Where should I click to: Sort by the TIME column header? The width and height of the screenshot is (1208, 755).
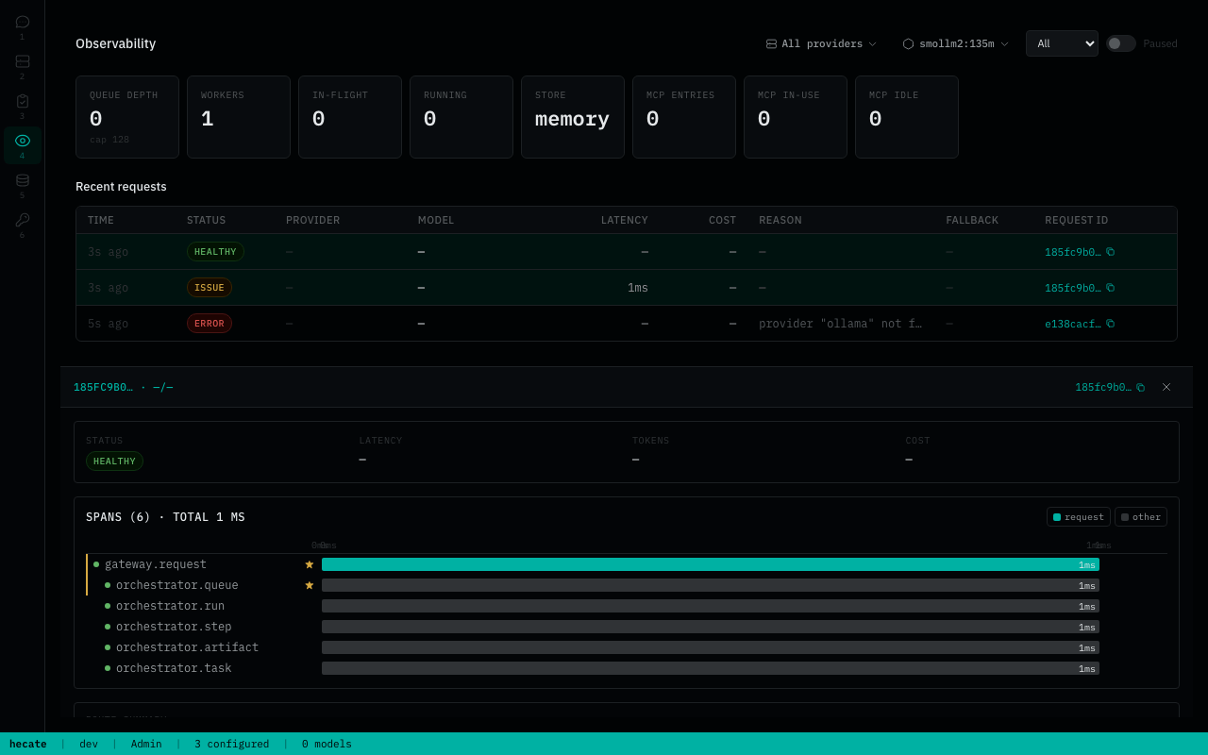(x=101, y=220)
